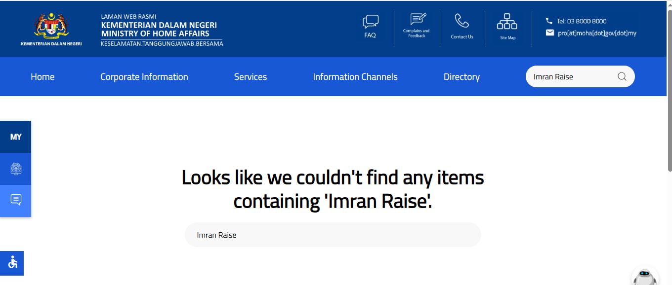Screen dimensions: 672x285
Task: Click the main Imran Raise search field
Action: tap(332, 235)
